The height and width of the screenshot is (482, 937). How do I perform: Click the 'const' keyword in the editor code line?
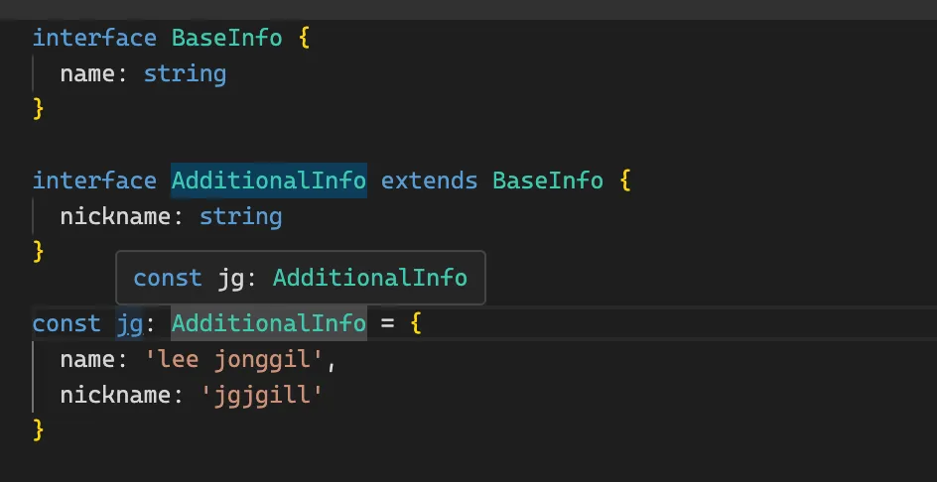67,323
